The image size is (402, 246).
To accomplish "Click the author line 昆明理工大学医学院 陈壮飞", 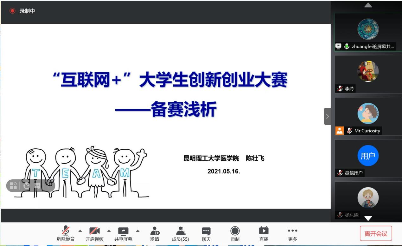I will [224, 158].
